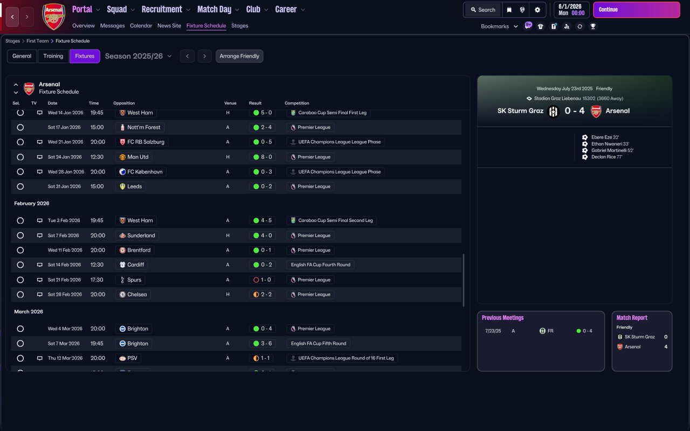Open the Bookmarks dropdown
Image resolution: width=690 pixels, height=431 pixels.
[499, 26]
